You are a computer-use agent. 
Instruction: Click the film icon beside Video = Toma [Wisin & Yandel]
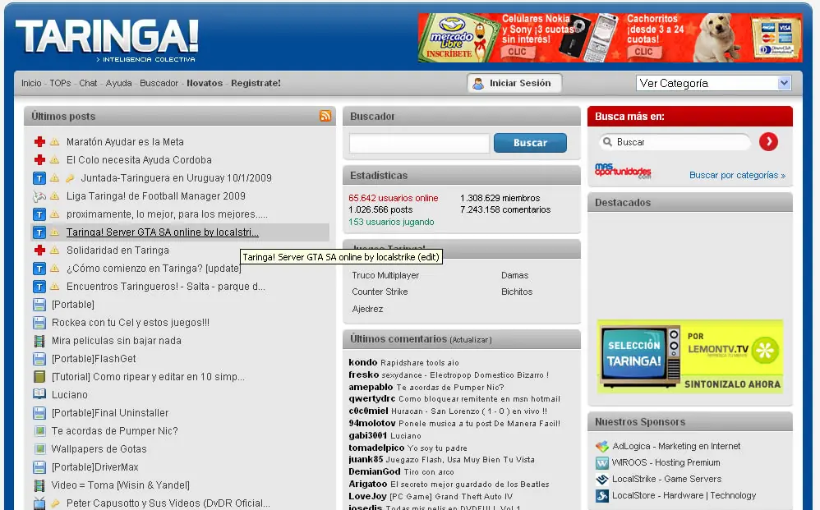(x=39, y=485)
